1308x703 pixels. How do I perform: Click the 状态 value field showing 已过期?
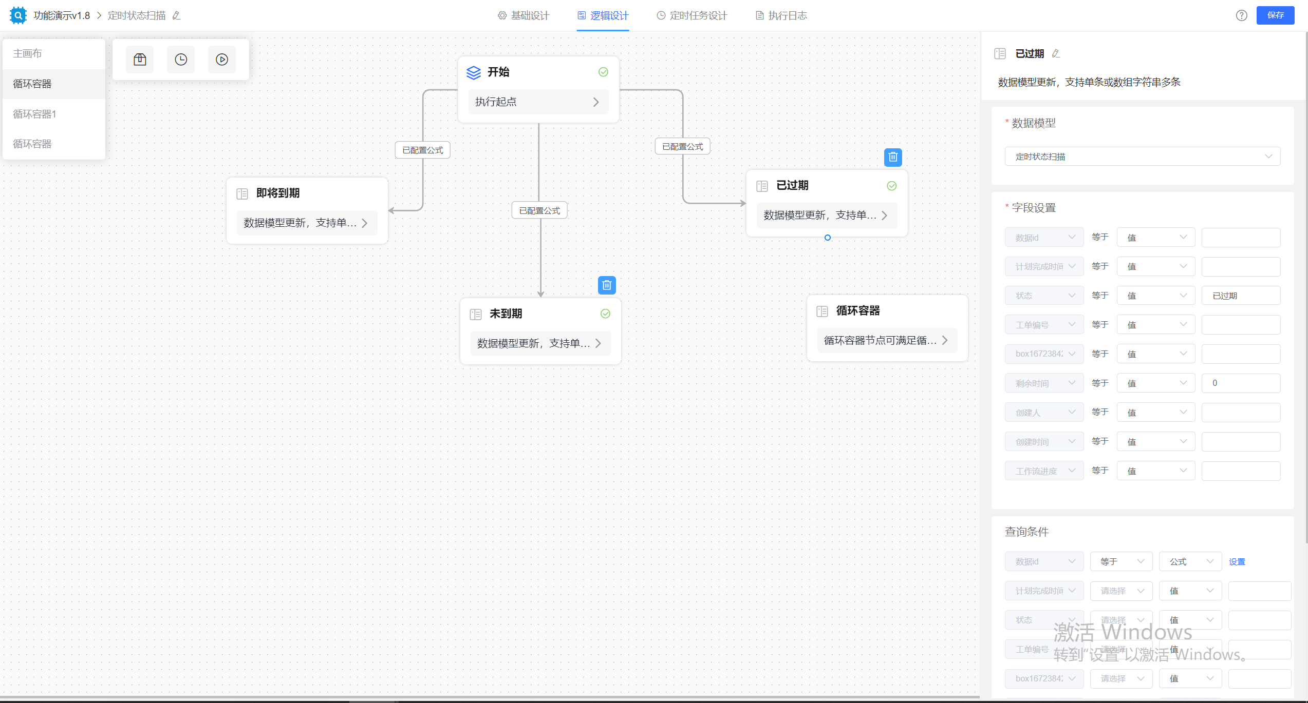(1241, 296)
